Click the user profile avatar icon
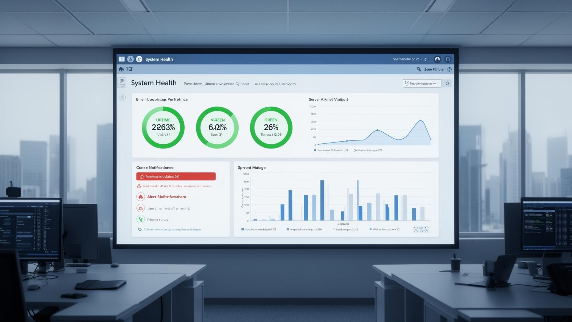The image size is (572, 322). [x=447, y=59]
